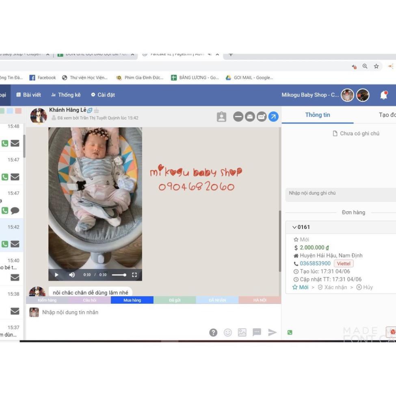396x396 pixels.
Task: Toggle the HÀ NỘI conversation tag
Action: [x=260, y=300]
